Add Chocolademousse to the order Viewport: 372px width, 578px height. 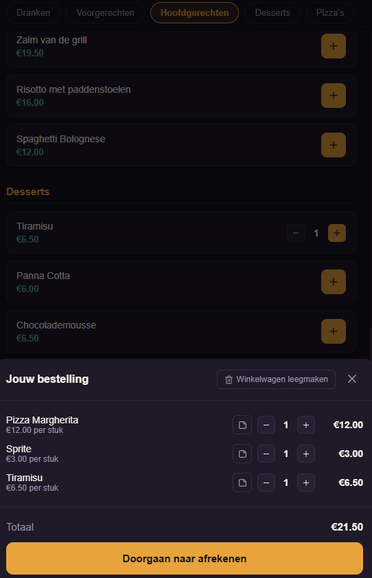pyautogui.click(x=334, y=331)
